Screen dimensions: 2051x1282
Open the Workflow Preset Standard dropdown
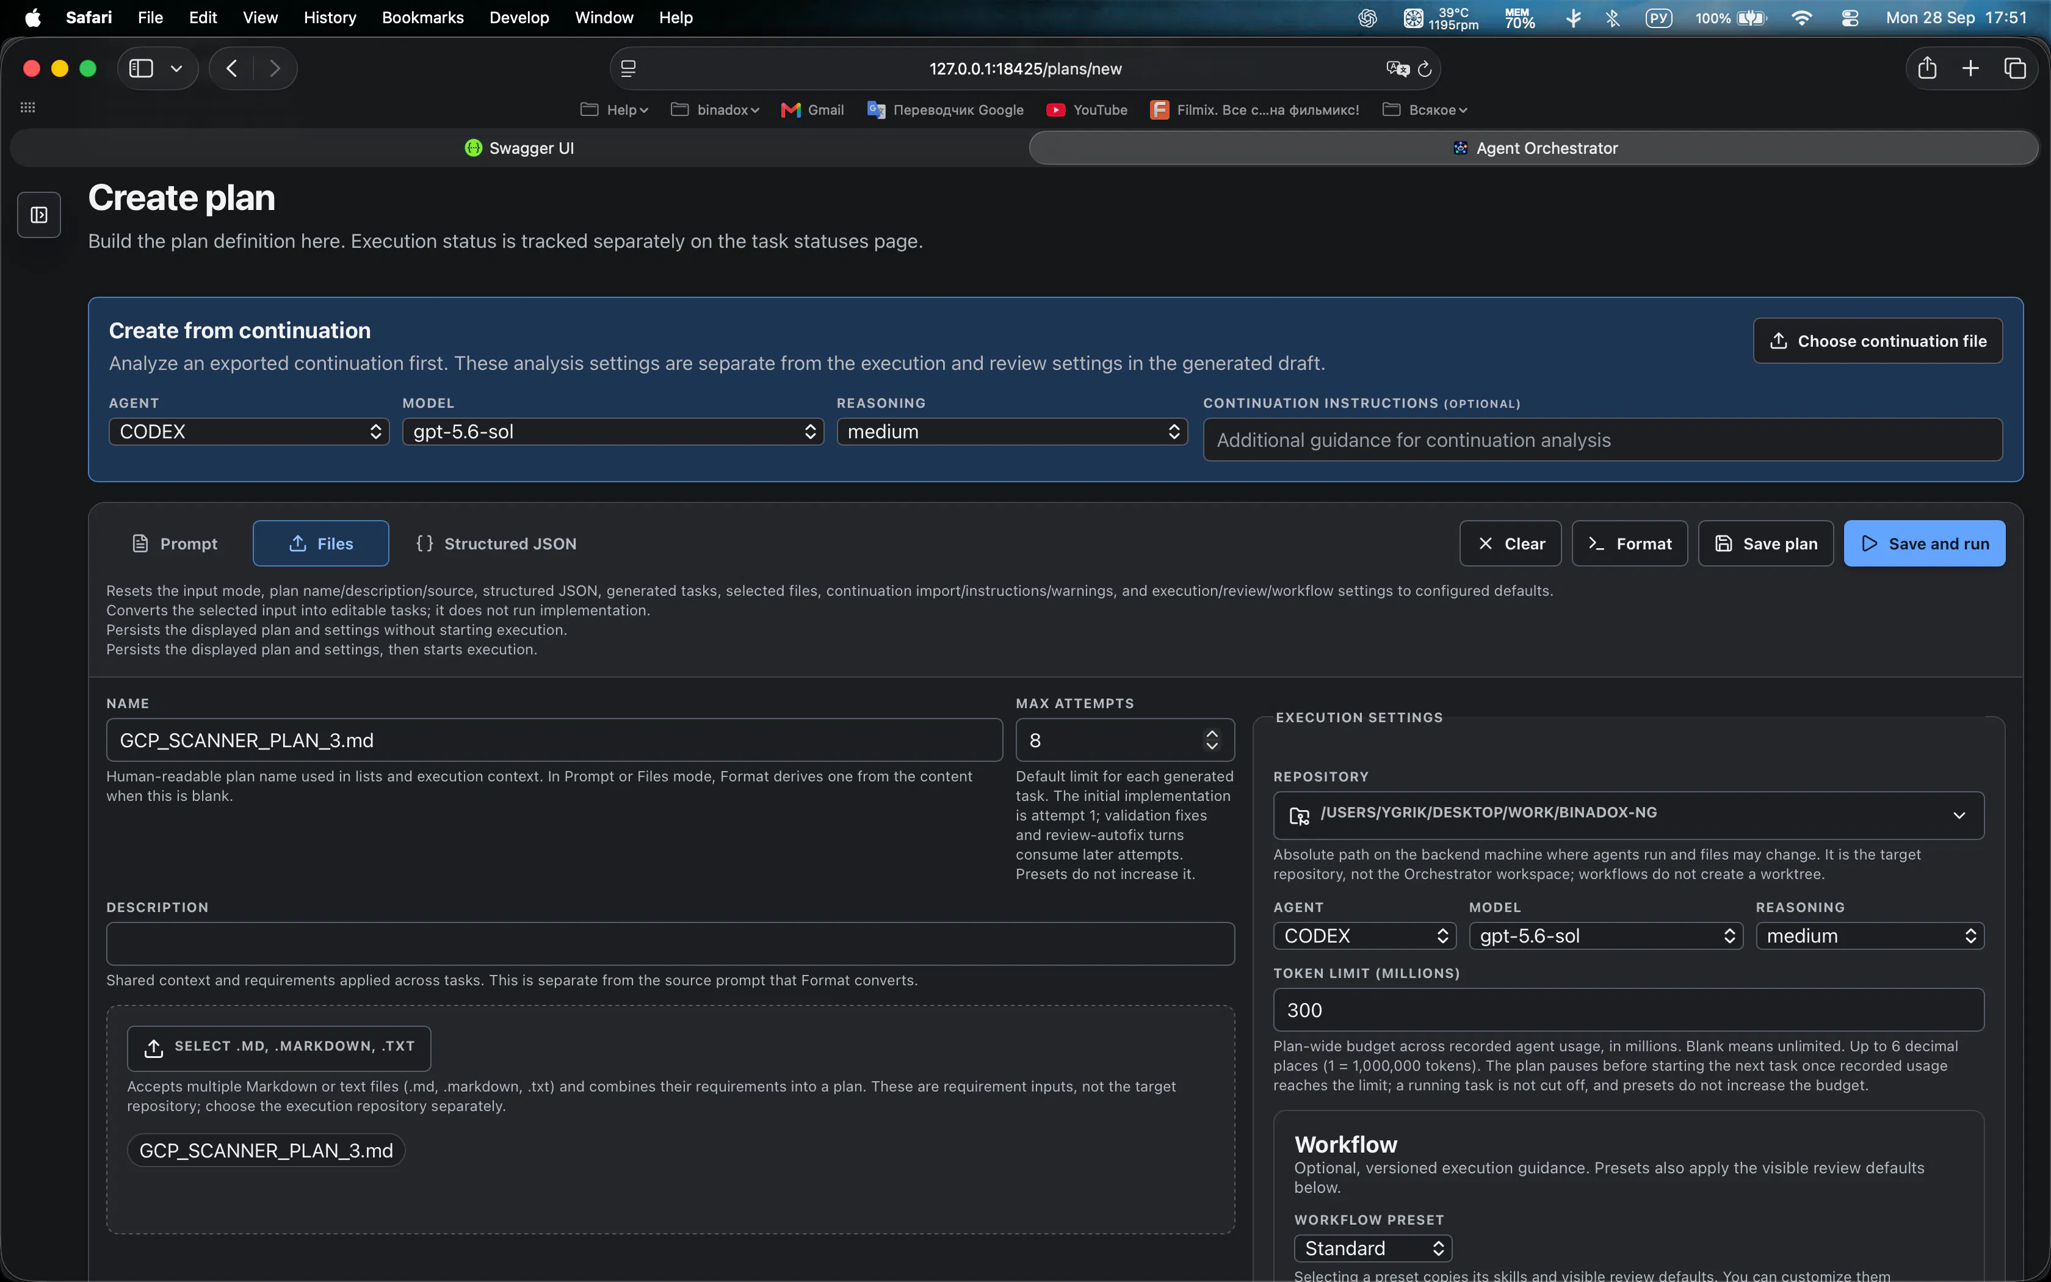click(x=1373, y=1248)
